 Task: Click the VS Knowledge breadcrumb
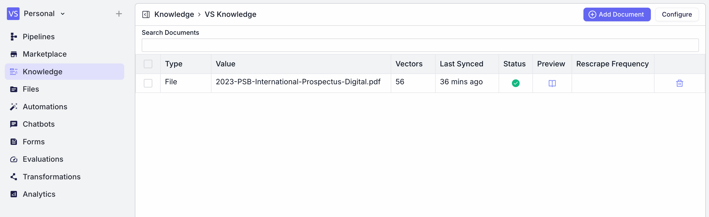point(230,14)
